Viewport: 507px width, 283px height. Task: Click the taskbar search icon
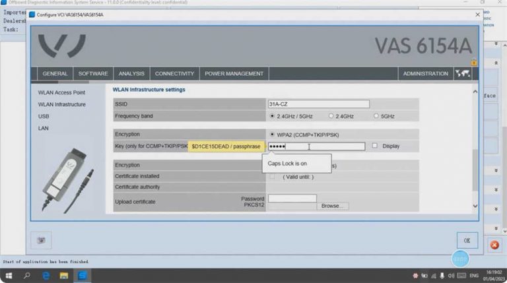coord(28,275)
